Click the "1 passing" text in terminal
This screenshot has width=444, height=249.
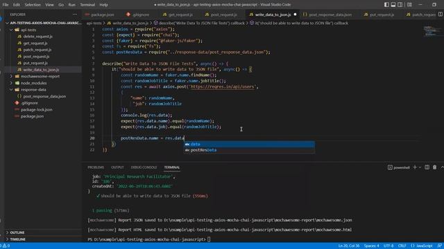pyautogui.click(x=102, y=210)
